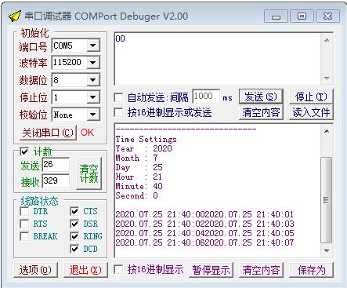Click the 'Day : 25' log line

point(139,167)
